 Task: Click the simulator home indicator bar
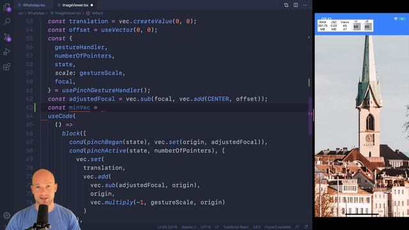362,215
